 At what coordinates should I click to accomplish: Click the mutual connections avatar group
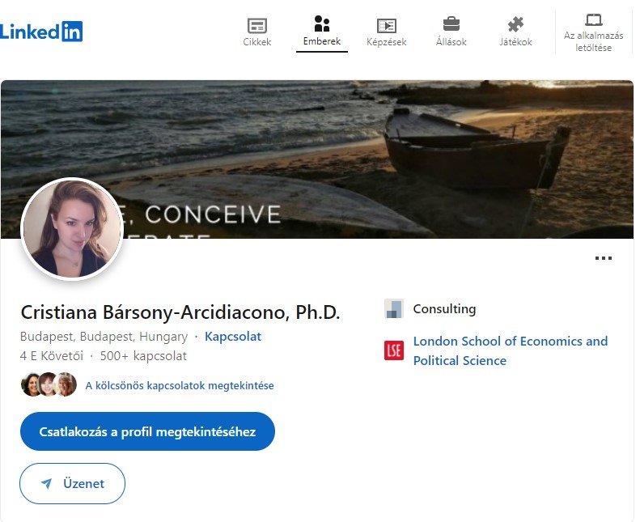click(x=49, y=384)
